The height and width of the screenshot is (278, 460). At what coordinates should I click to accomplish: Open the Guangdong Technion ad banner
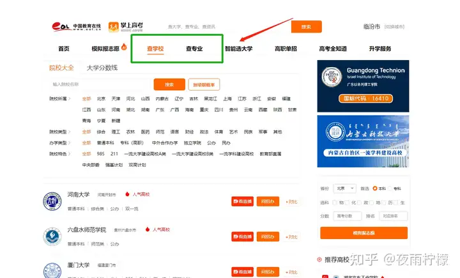tap(363, 86)
